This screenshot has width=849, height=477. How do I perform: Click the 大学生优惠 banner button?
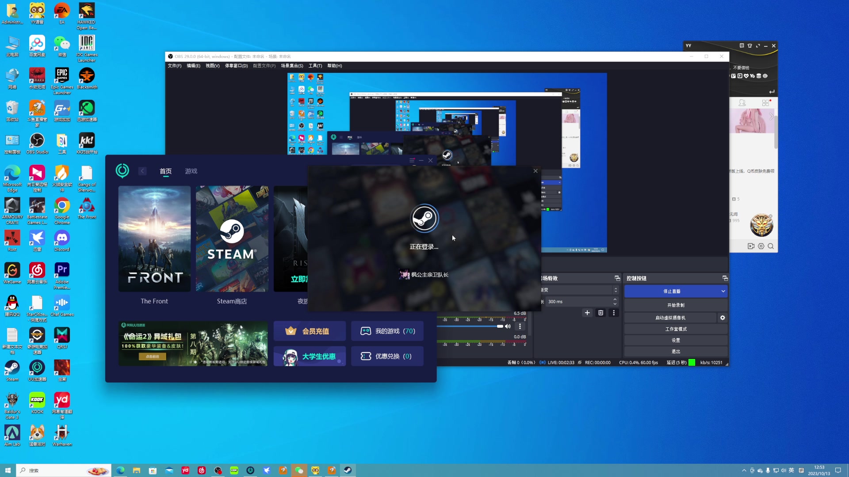pyautogui.click(x=310, y=356)
